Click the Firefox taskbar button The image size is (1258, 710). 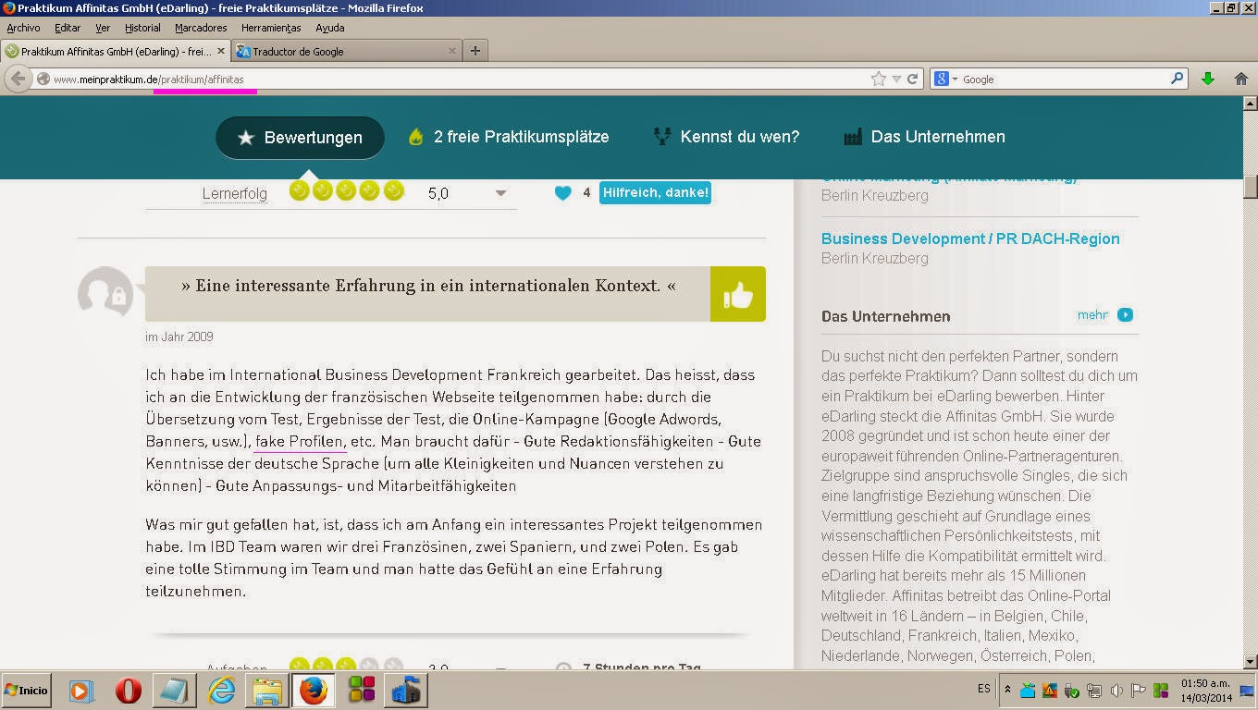coord(313,691)
